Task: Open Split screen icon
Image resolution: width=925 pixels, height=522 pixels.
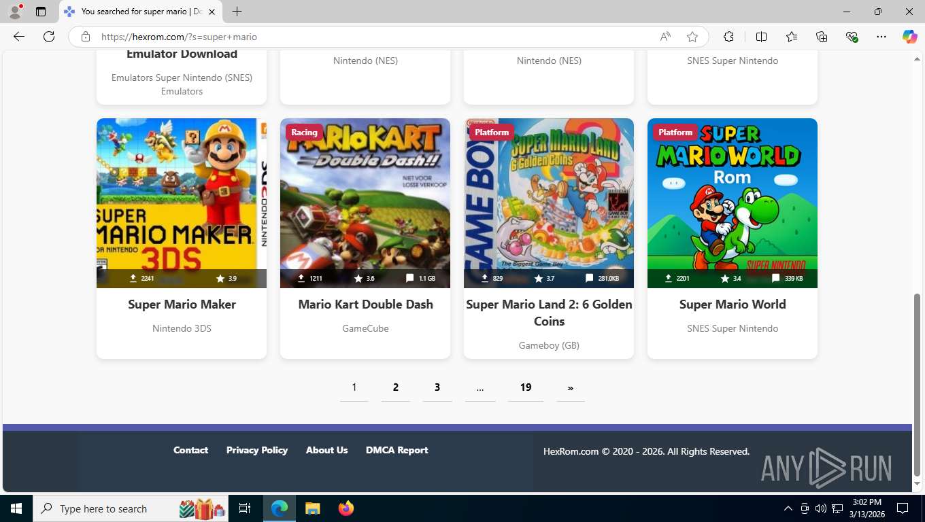Action: 761,37
